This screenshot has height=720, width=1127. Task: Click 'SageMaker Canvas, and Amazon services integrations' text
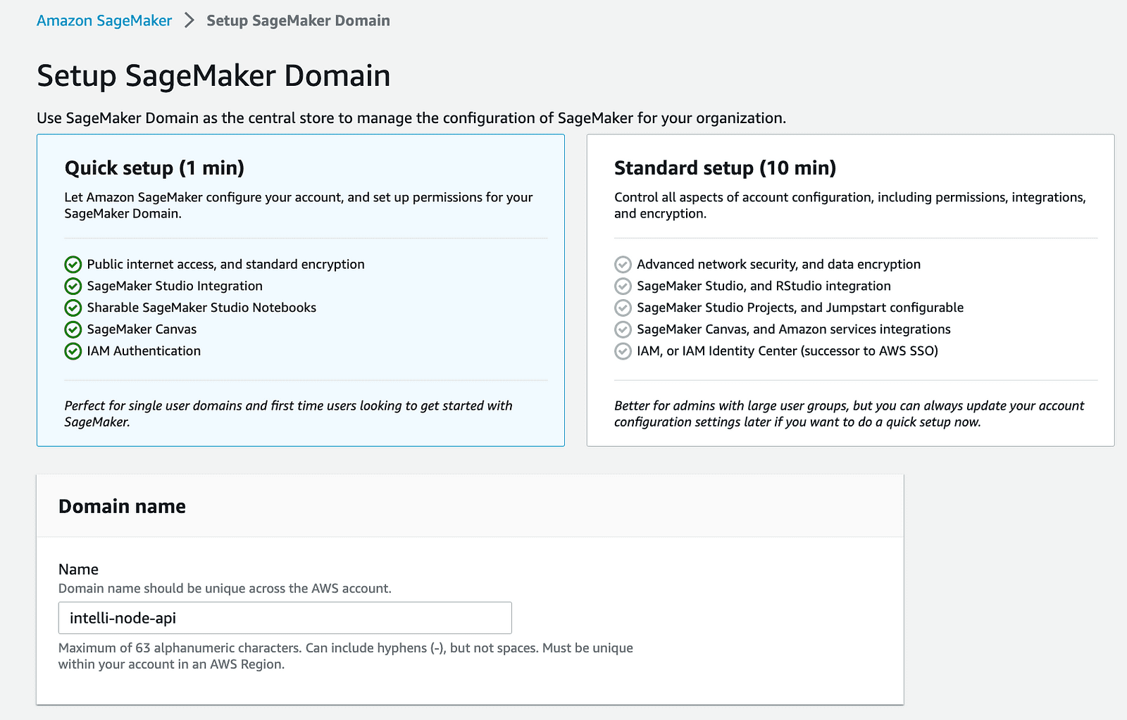point(794,329)
